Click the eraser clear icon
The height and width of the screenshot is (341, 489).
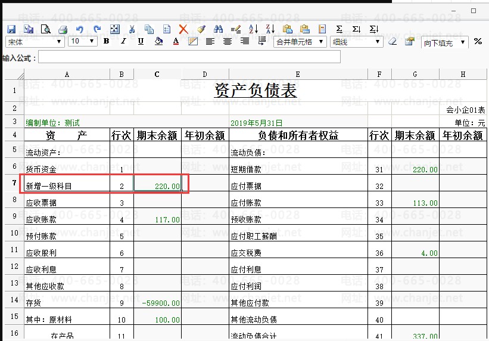click(393, 41)
